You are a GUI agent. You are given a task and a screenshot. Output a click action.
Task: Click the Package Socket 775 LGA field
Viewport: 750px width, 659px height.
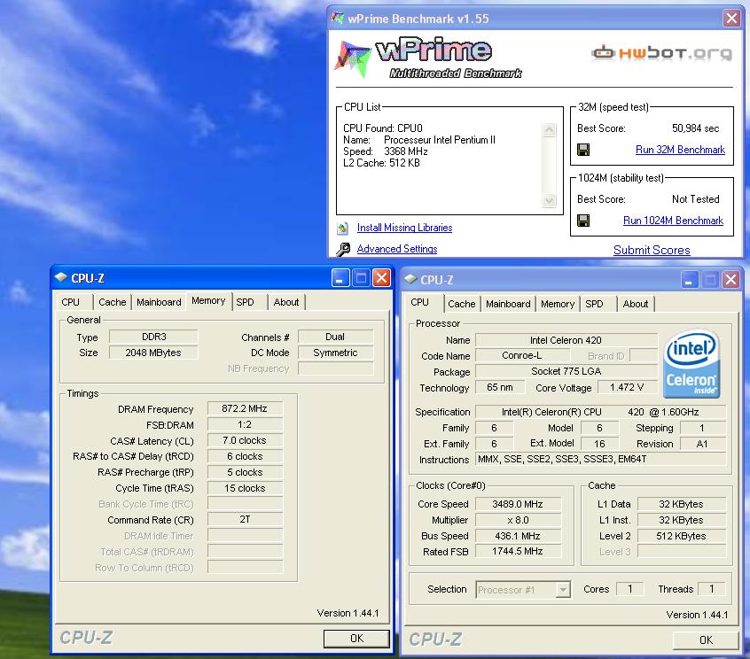[x=566, y=371]
